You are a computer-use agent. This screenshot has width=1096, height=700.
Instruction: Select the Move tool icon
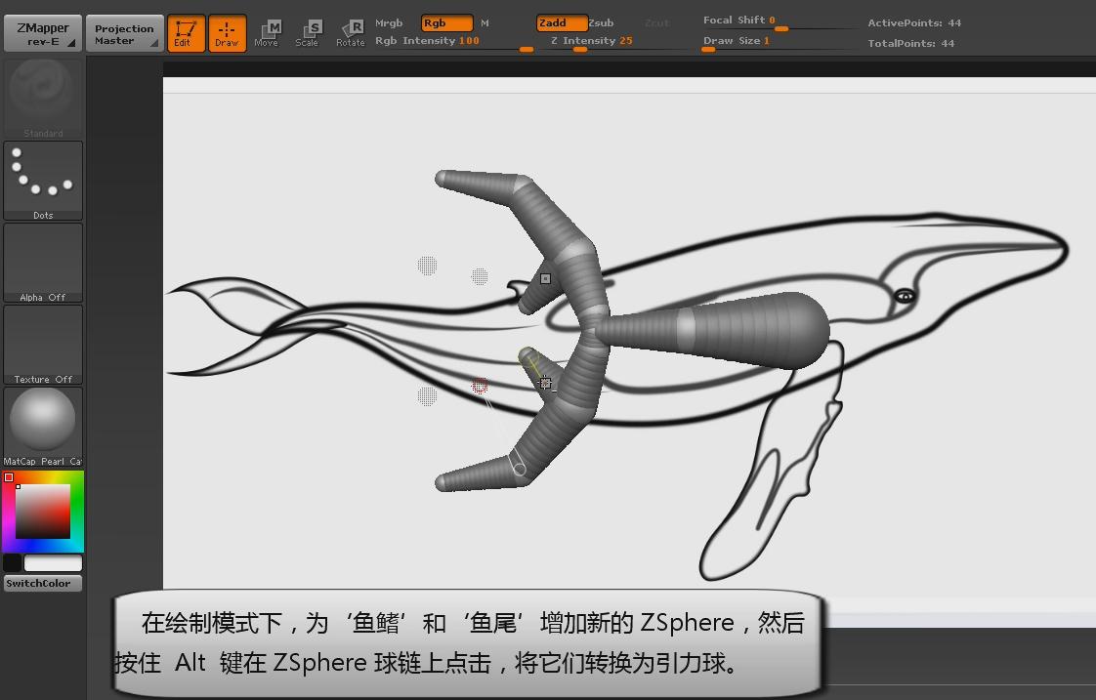[x=267, y=33]
